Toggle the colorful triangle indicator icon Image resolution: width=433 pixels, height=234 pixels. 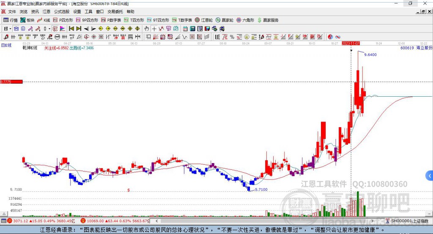click(x=63, y=29)
